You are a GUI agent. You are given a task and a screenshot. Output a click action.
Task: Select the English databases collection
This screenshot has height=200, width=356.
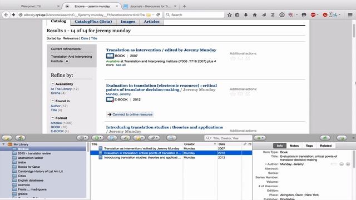click(x=31, y=180)
